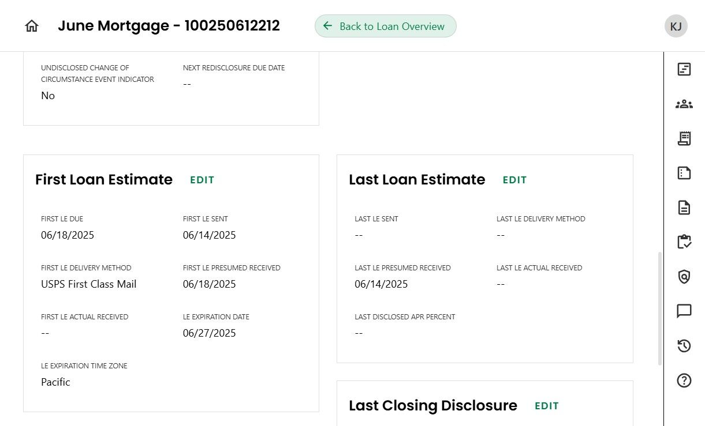Screen dimensions: 705x426
Task: Click the First LE Sent date value
Action: tap(209, 235)
